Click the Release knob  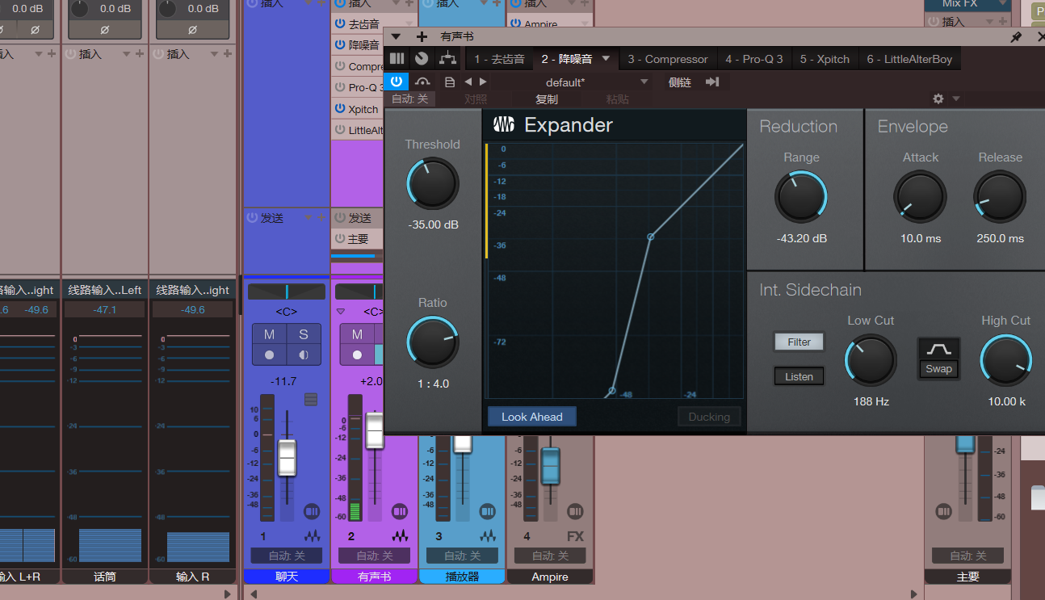(x=1000, y=198)
